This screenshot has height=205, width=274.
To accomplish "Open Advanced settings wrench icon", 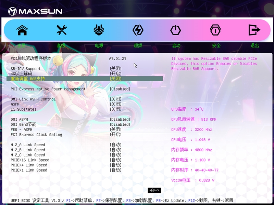I will coord(62,30).
